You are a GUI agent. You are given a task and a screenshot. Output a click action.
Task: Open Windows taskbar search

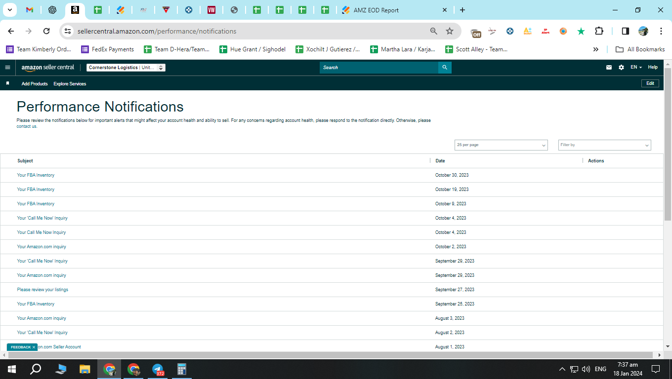36,369
